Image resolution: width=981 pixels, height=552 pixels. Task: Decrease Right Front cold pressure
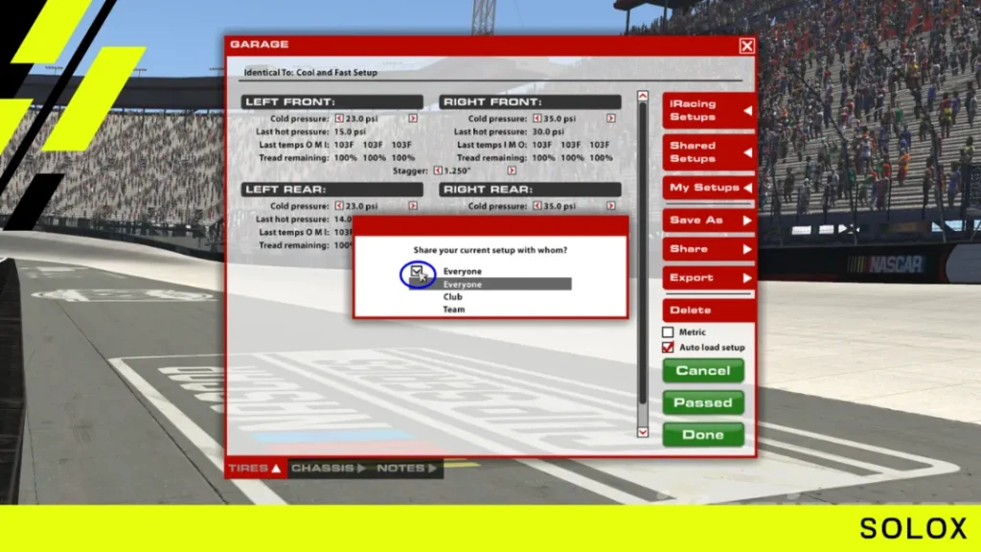tap(536, 118)
